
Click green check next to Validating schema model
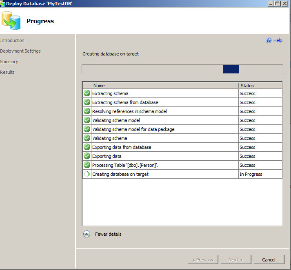[x=87, y=120]
